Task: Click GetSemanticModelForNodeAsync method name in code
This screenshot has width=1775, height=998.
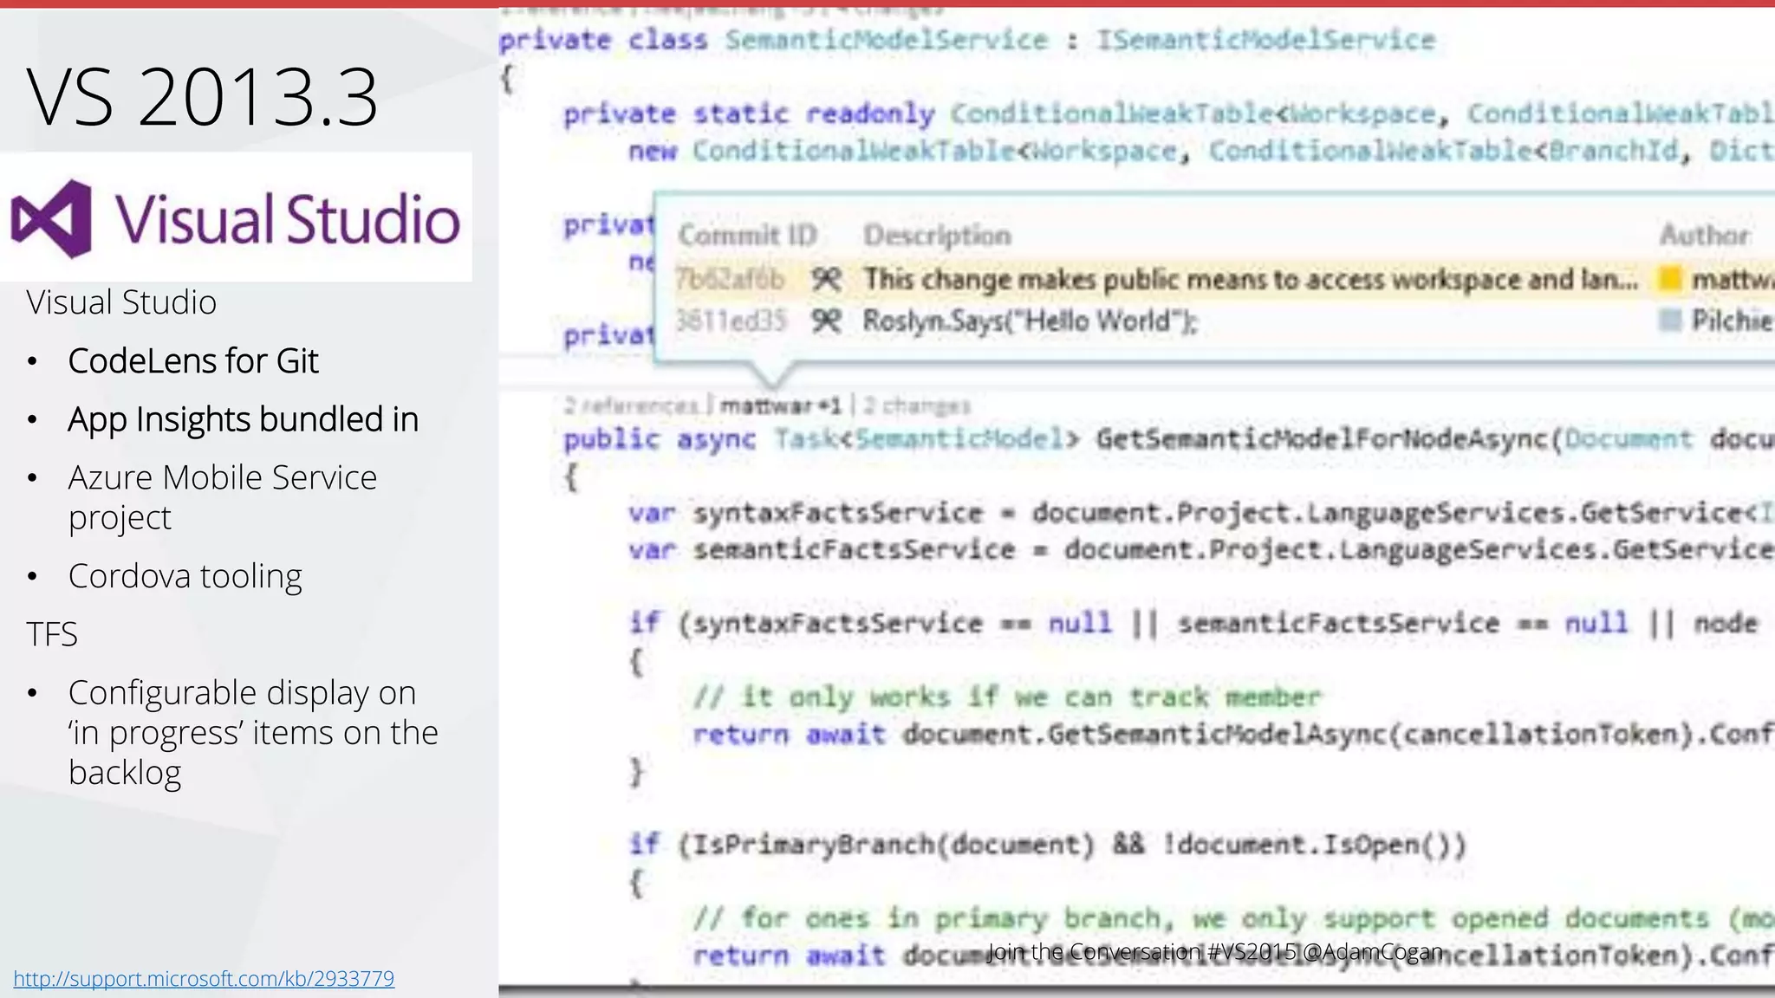Action: [1322, 439]
